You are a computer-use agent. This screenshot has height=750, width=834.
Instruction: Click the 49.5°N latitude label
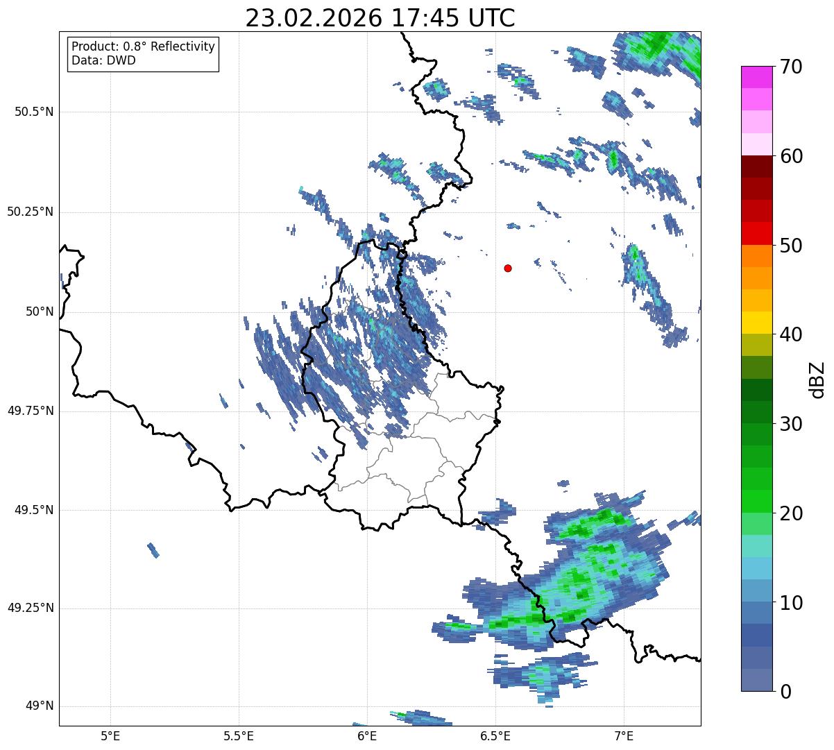(34, 510)
